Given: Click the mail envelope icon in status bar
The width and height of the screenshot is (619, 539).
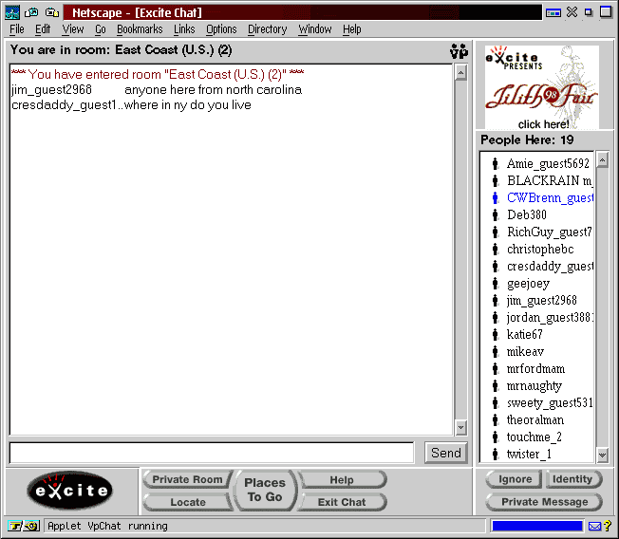Looking at the screenshot, I should point(594,526).
